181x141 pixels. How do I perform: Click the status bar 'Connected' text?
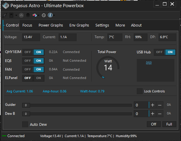[x=16, y=136]
